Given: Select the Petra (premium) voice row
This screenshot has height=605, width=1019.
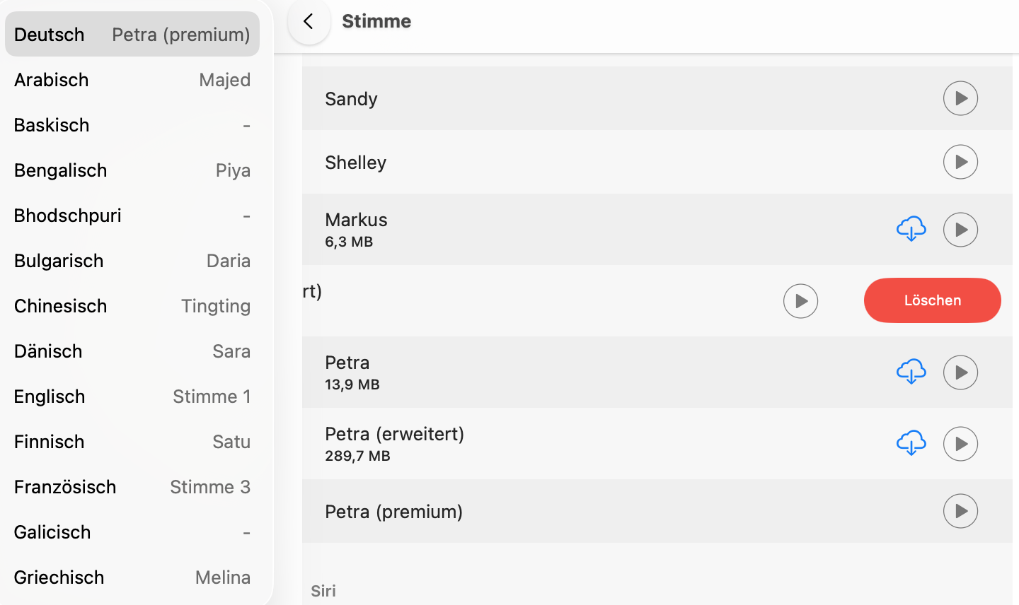Looking at the screenshot, I should click(x=566, y=512).
